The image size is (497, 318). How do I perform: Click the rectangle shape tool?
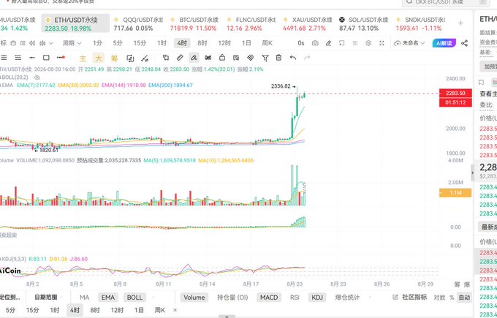[46, 58]
